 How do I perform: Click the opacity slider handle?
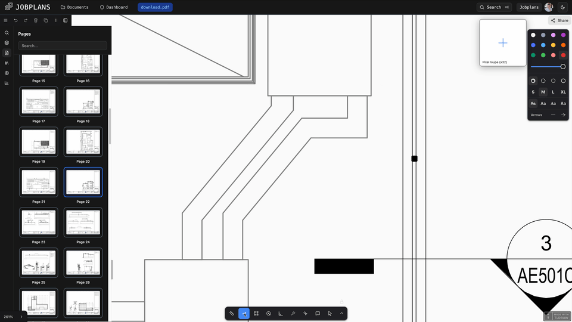coord(563,66)
